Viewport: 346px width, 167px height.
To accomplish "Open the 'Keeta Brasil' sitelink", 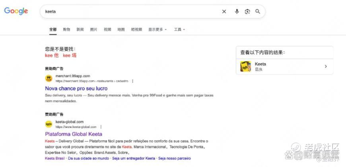I will [x=55, y=158].
